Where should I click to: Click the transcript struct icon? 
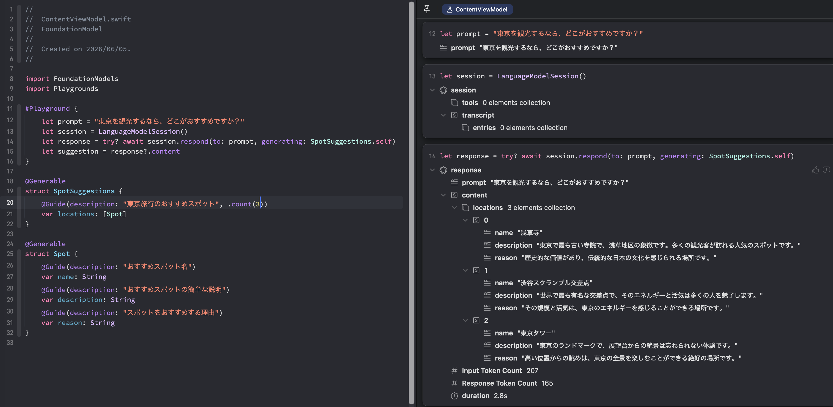pos(454,115)
